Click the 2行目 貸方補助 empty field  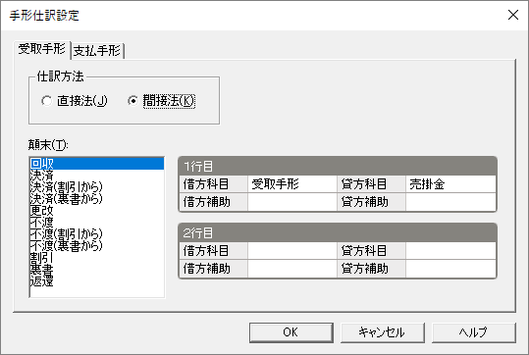[x=450, y=269]
